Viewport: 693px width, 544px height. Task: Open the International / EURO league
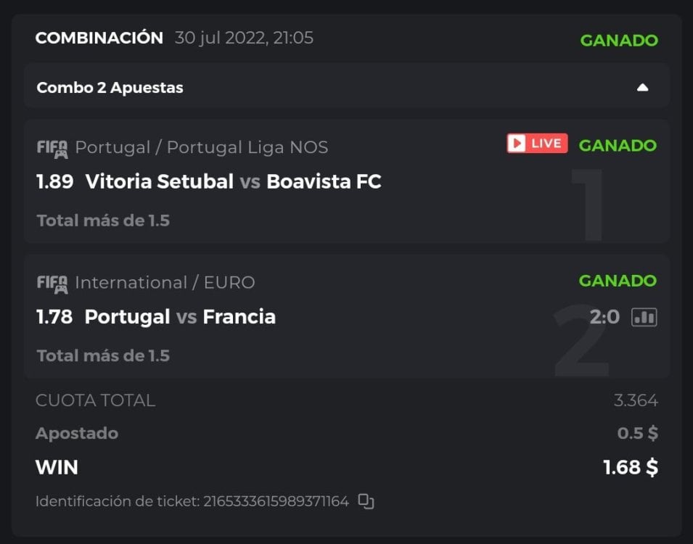(165, 282)
